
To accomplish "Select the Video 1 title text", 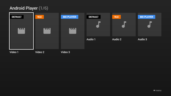I will tap(14, 52).
